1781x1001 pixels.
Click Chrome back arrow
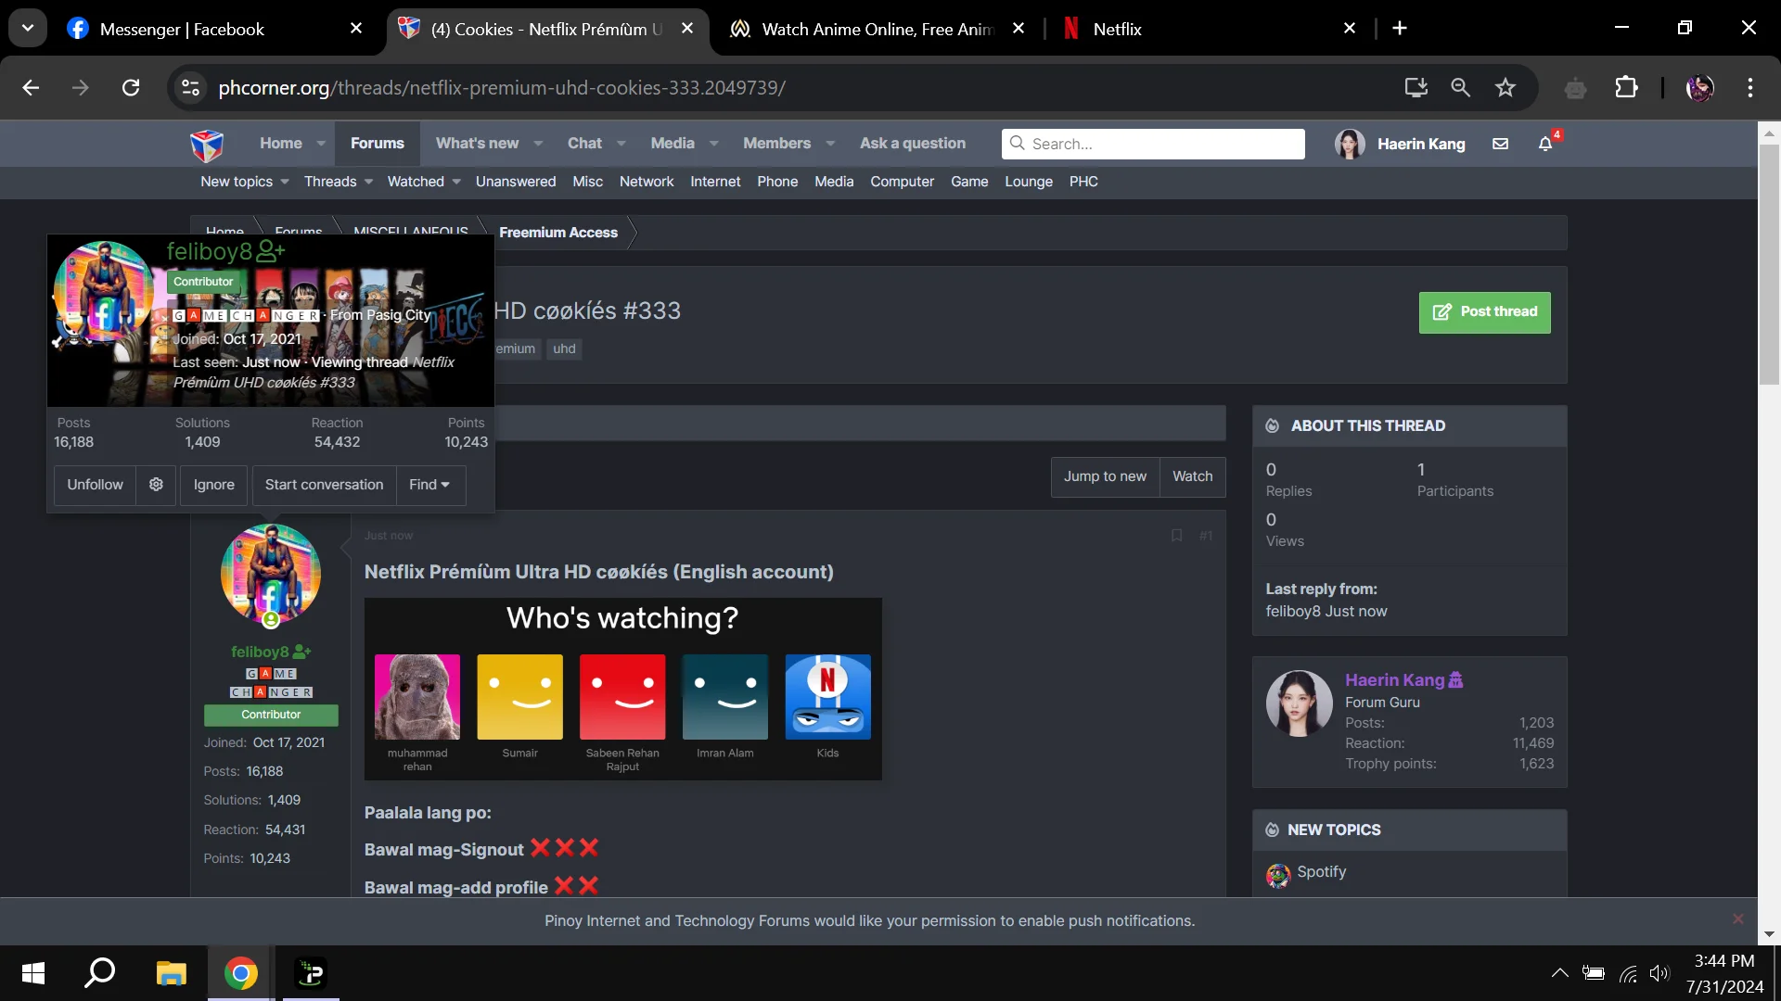[31, 88]
